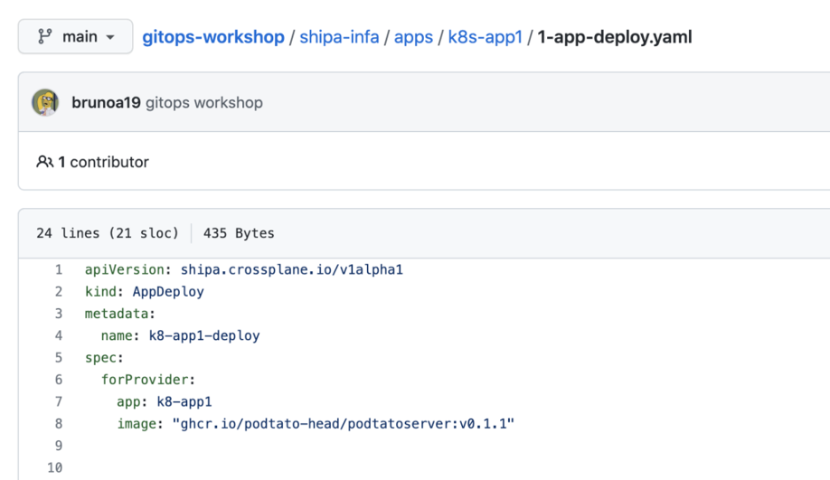This screenshot has height=480, width=830.
Task: Click line number 4 beside the name field
Action: [59, 335]
